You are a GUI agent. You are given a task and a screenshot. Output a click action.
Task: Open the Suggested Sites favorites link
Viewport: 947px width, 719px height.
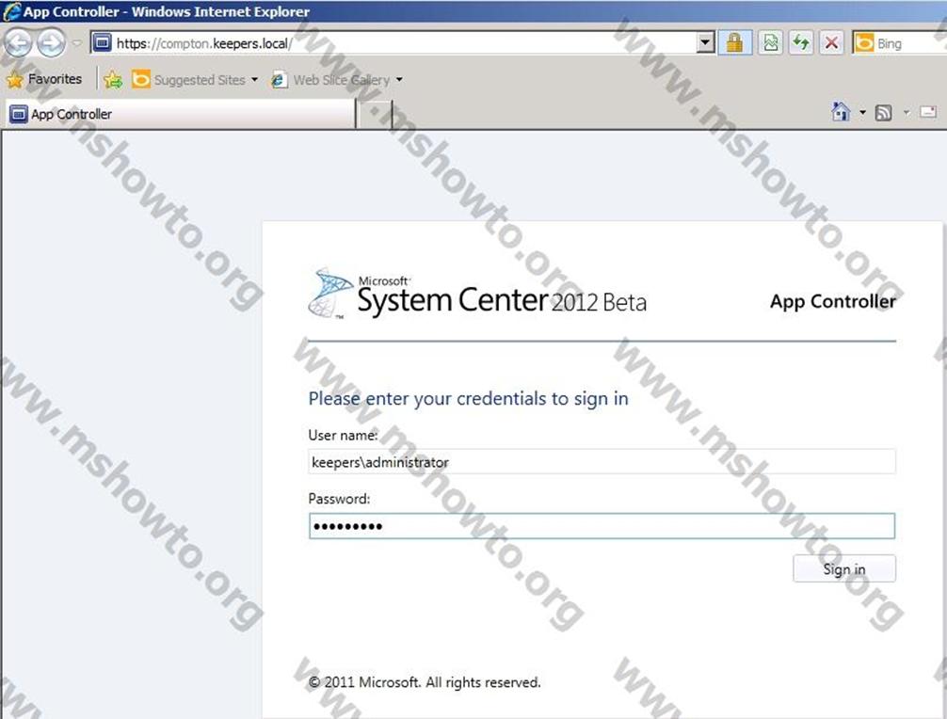[x=188, y=79]
